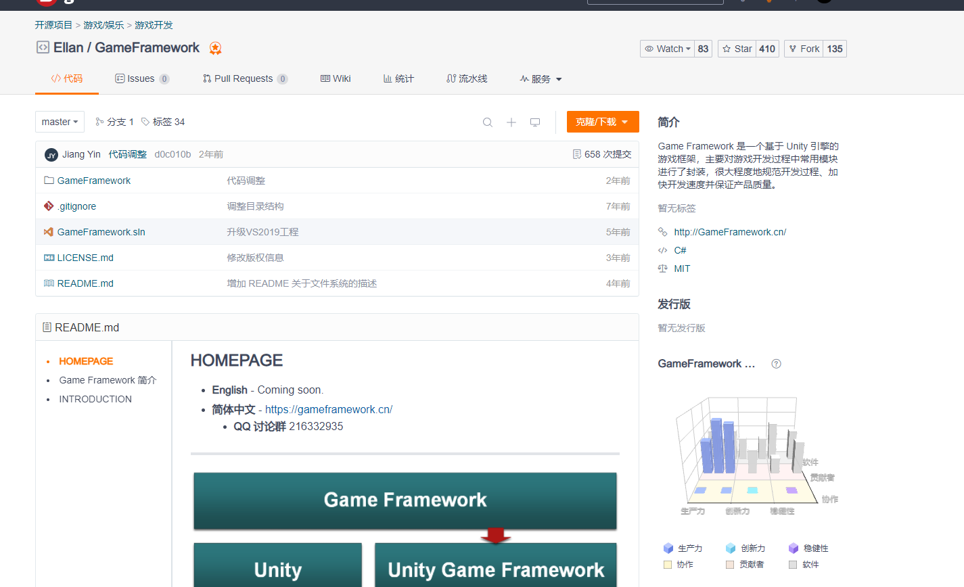Open https://gameframework.cn/ link in README

click(x=329, y=409)
